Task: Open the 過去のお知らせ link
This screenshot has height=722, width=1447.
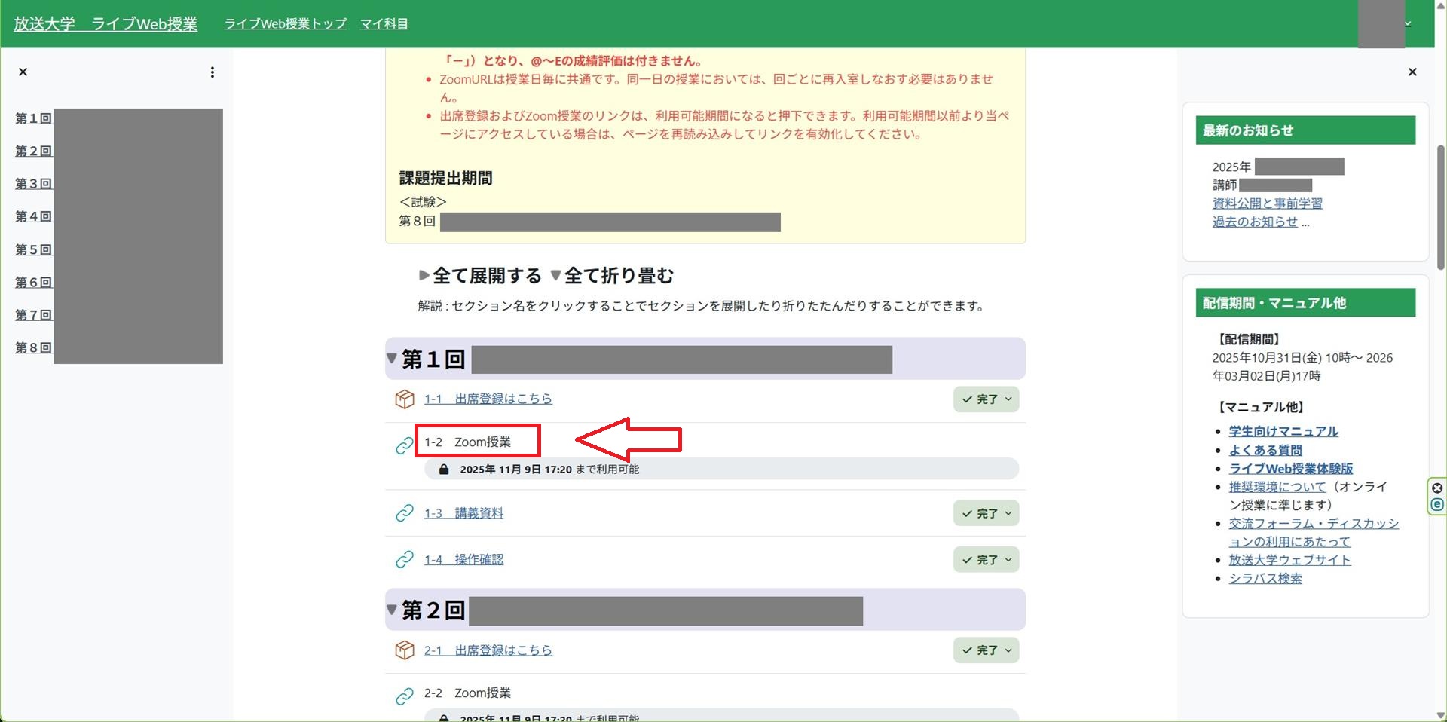Action: (1255, 222)
